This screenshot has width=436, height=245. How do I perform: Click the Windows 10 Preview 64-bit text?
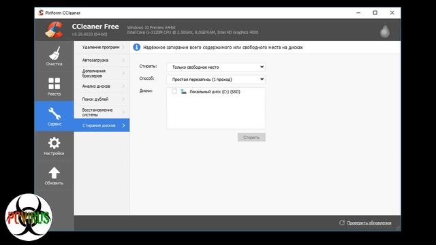[151, 27]
